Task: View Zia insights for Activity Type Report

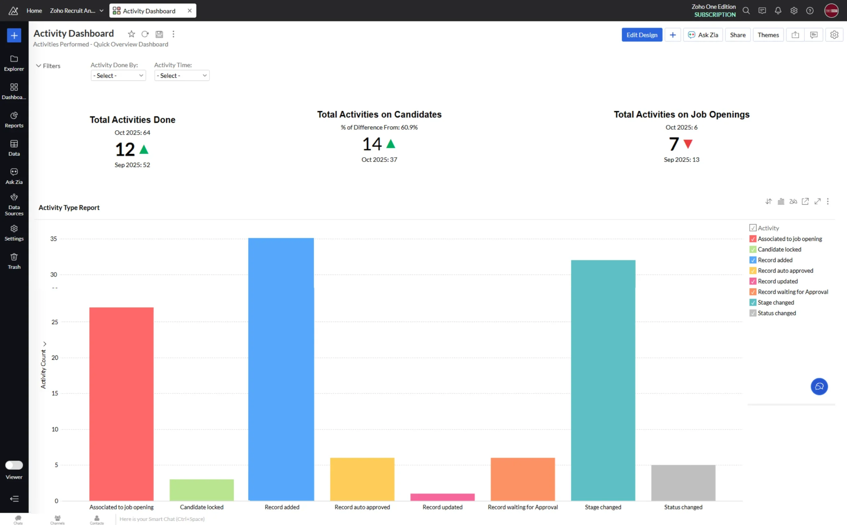Action: [793, 201]
